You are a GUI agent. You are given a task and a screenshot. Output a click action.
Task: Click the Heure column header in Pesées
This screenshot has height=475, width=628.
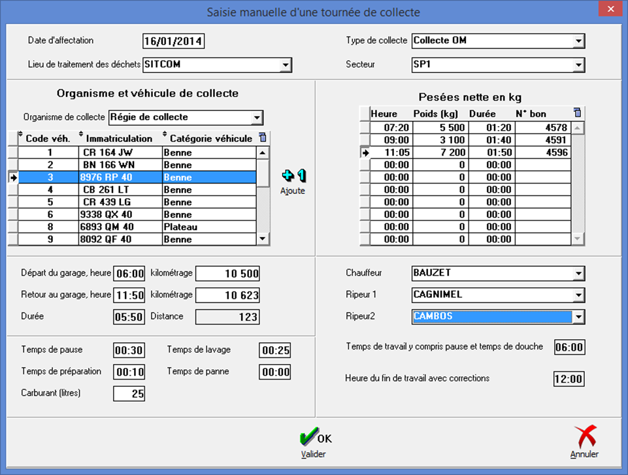pos(391,114)
